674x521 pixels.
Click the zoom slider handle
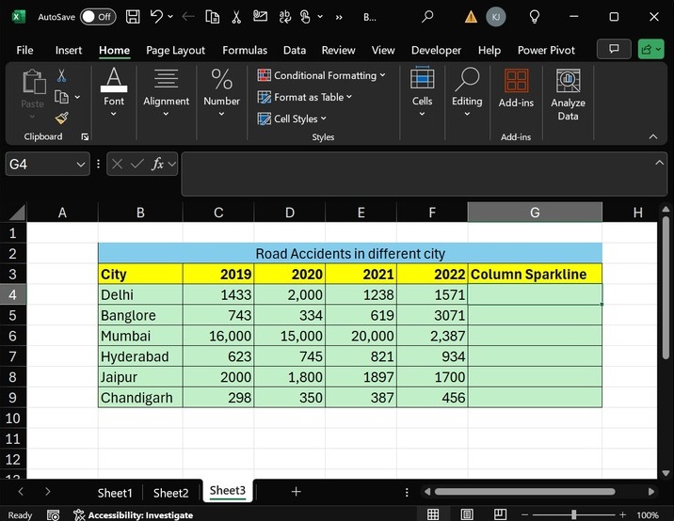tap(575, 514)
